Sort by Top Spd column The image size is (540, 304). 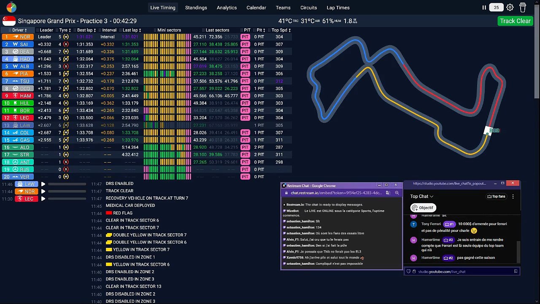pyautogui.click(x=281, y=30)
